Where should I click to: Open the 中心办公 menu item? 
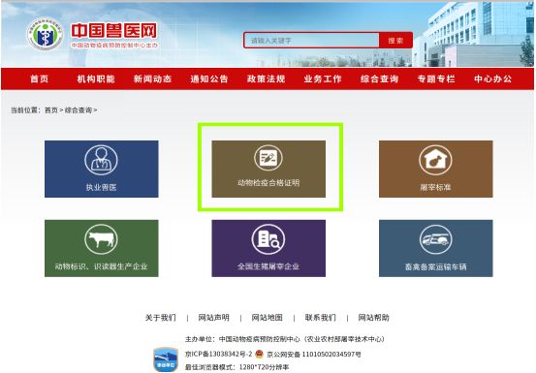point(493,78)
